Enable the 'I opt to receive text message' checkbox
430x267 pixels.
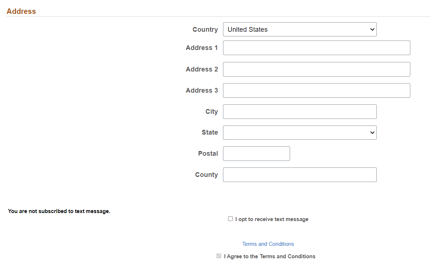(x=230, y=218)
